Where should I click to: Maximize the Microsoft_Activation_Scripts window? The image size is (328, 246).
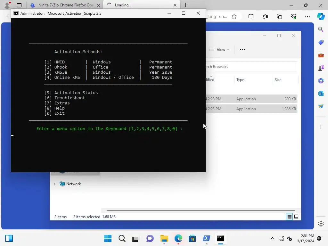(184, 13)
